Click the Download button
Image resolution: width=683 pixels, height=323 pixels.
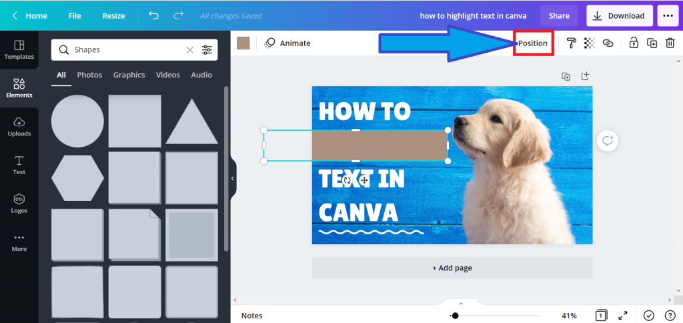pos(620,16)
